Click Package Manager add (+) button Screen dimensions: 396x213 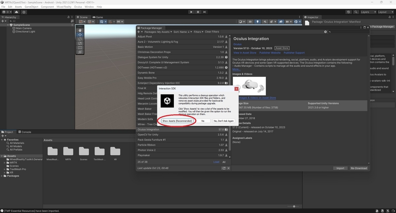point(139,32)
